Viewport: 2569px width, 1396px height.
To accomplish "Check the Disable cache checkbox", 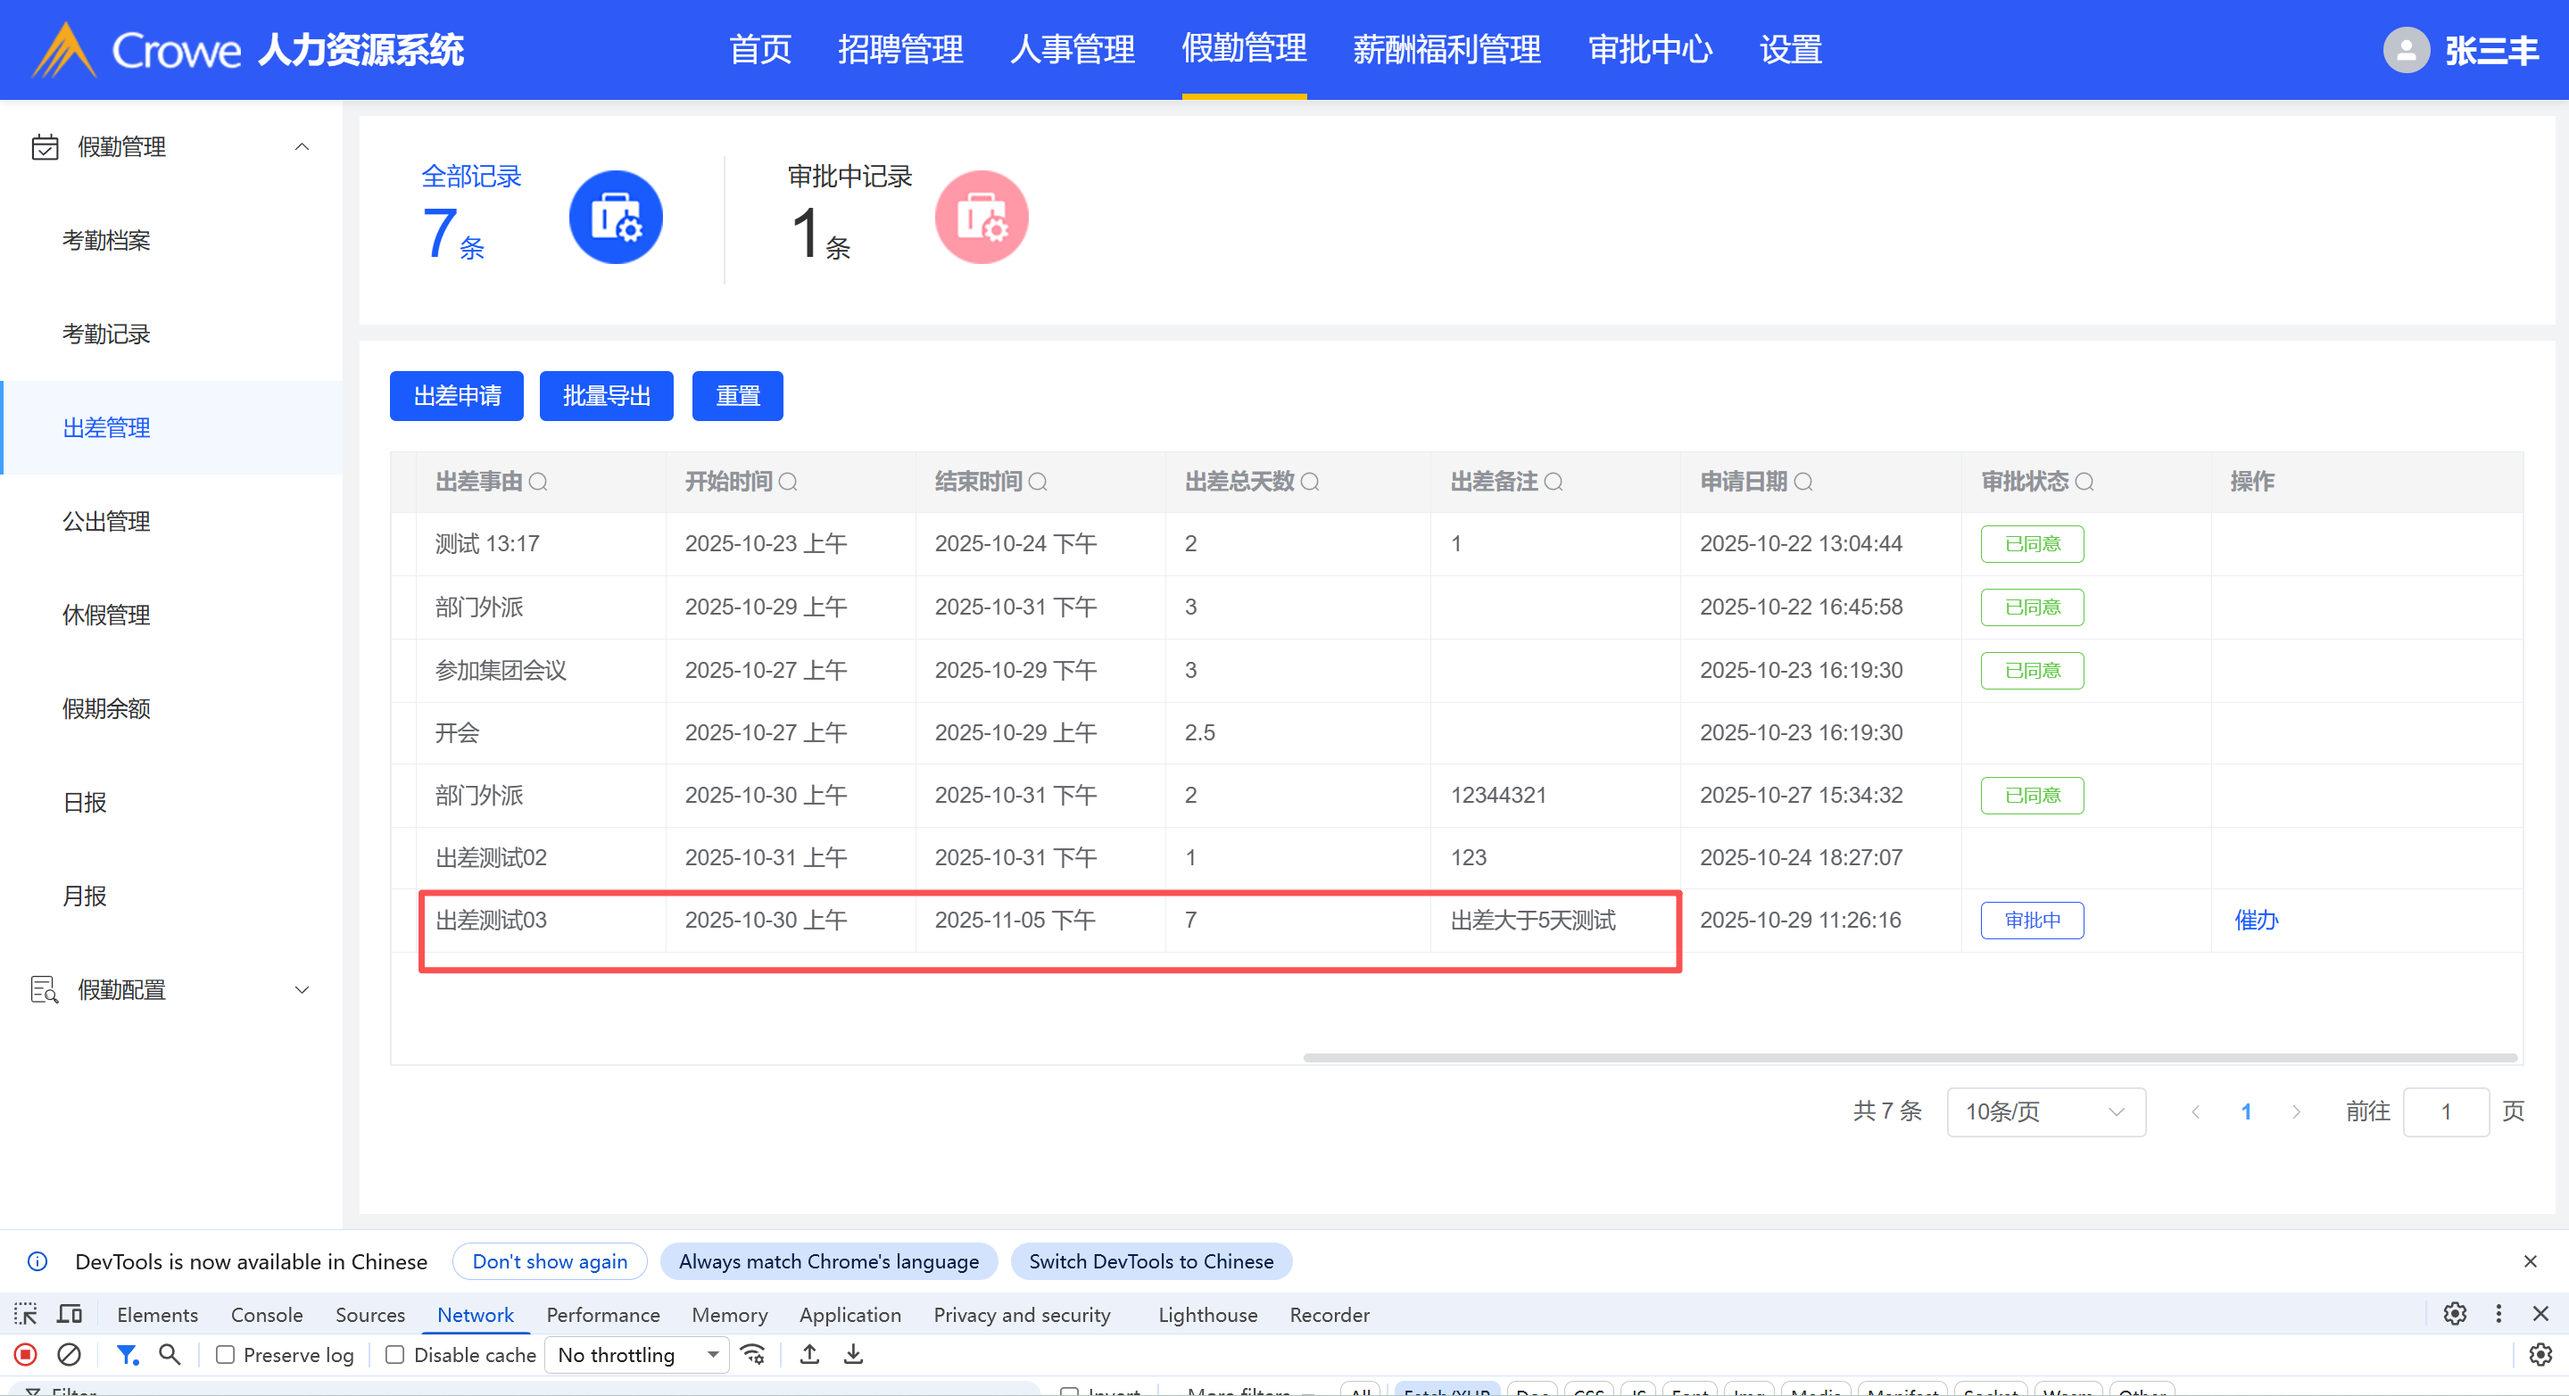I will (x=395, y=1354).
